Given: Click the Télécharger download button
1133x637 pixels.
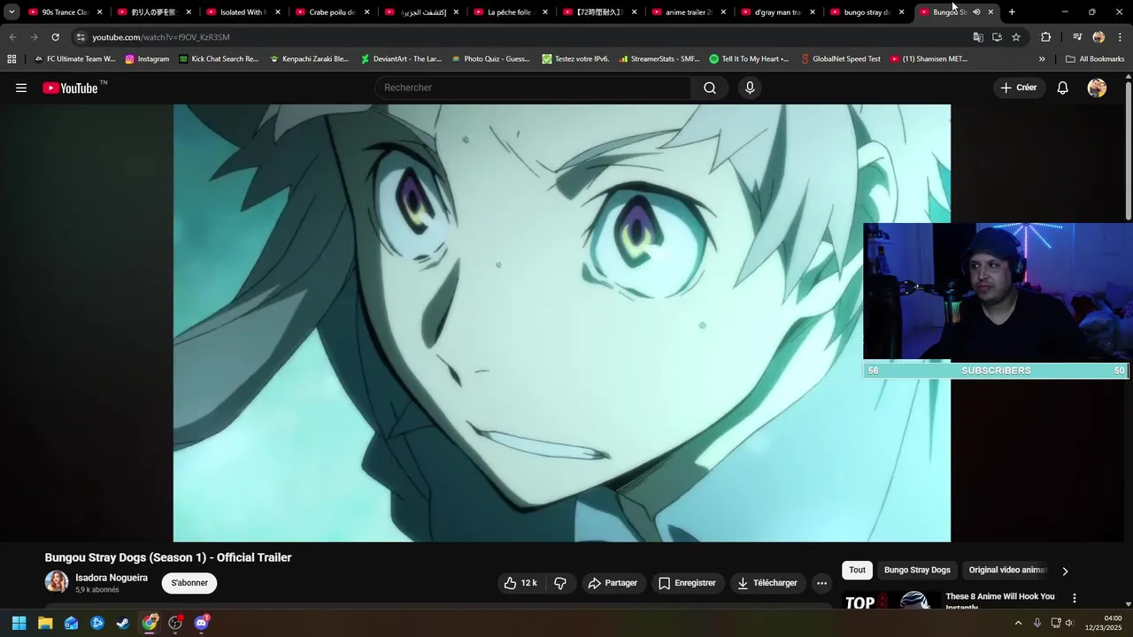Looking at the screenshot, I should point(767,583).
